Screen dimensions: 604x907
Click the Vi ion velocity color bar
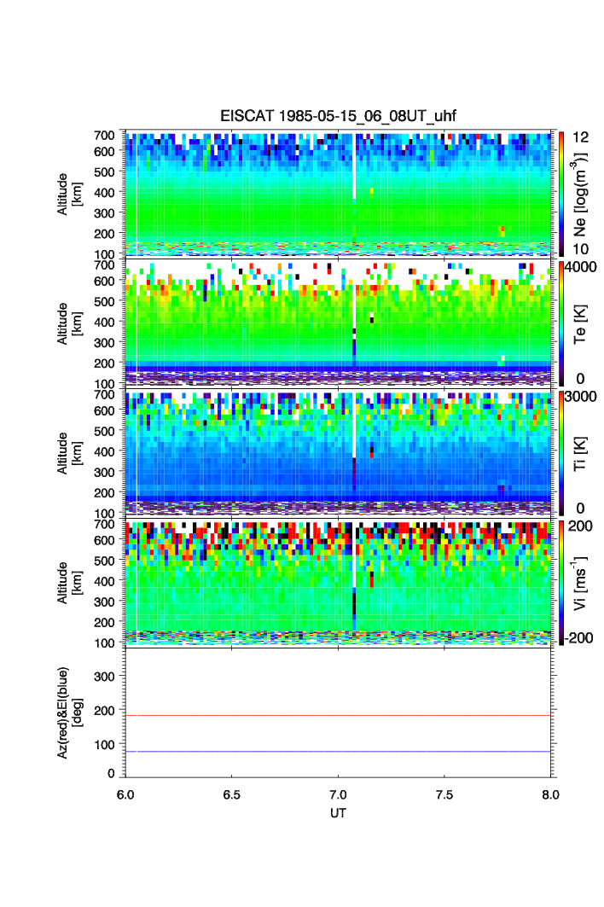point(562,581)
